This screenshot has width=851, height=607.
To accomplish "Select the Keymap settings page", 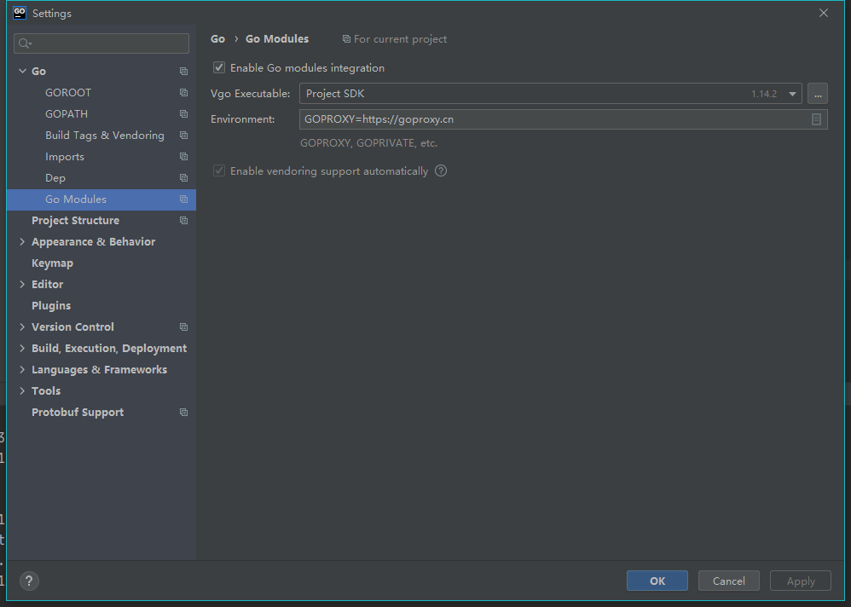I will pos(52,263).
